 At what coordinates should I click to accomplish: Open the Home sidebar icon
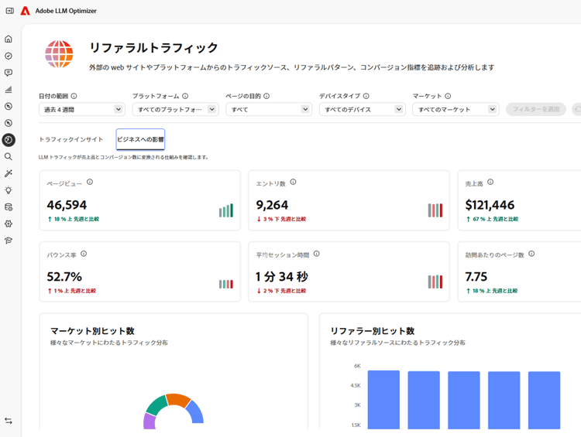coord(9,39)
